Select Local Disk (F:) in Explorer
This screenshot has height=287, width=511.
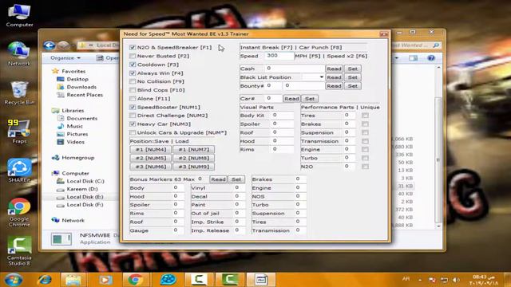coord(85,205)
